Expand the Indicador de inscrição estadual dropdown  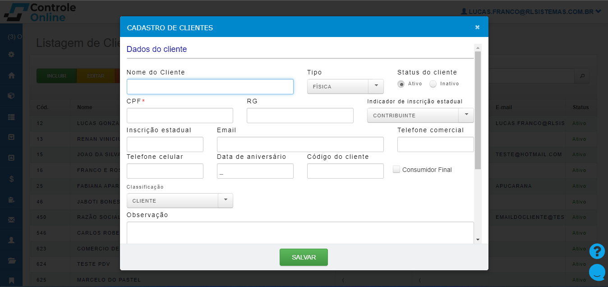420,116
